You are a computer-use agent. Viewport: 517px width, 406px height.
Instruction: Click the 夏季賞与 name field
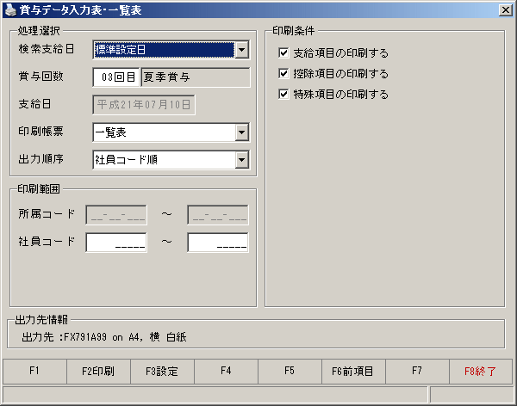tap(196, 77)
